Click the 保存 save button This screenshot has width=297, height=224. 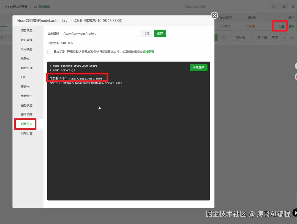point(160,33)
